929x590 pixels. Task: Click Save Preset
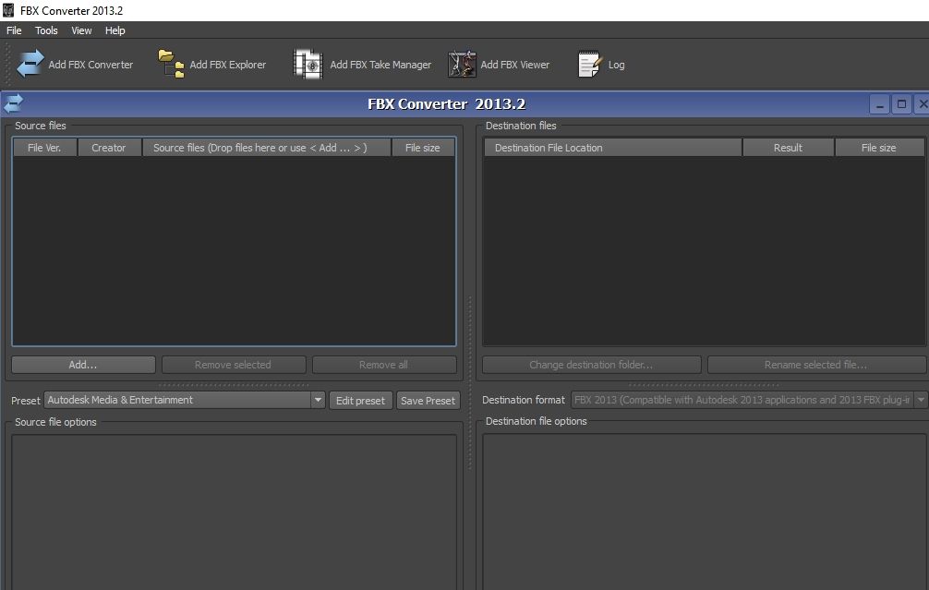428,400
